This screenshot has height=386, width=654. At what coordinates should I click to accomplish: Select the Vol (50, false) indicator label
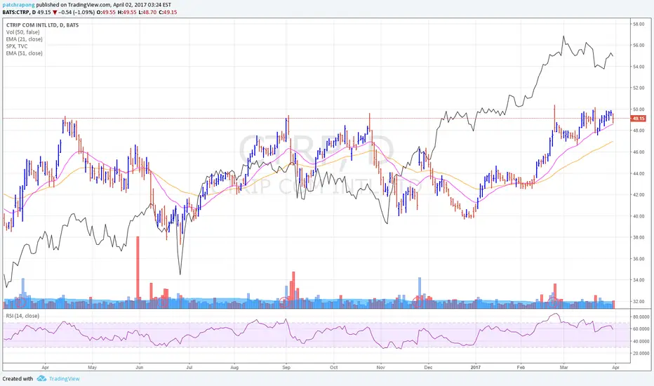point(23,32)
